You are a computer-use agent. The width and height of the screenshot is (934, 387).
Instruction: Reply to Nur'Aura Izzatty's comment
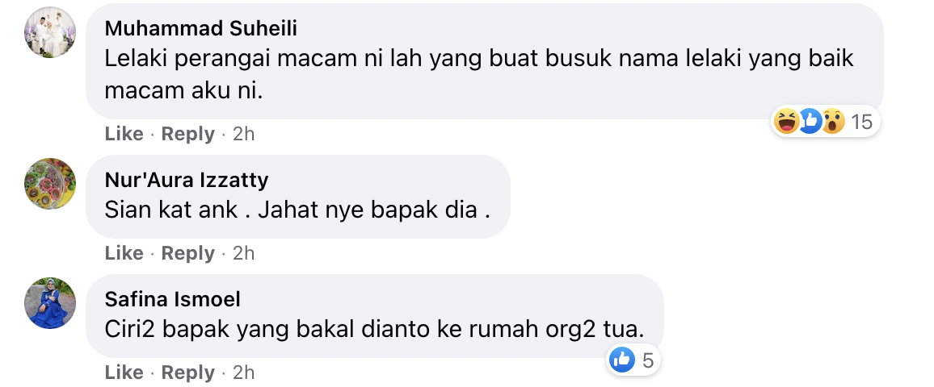(187, 253)
